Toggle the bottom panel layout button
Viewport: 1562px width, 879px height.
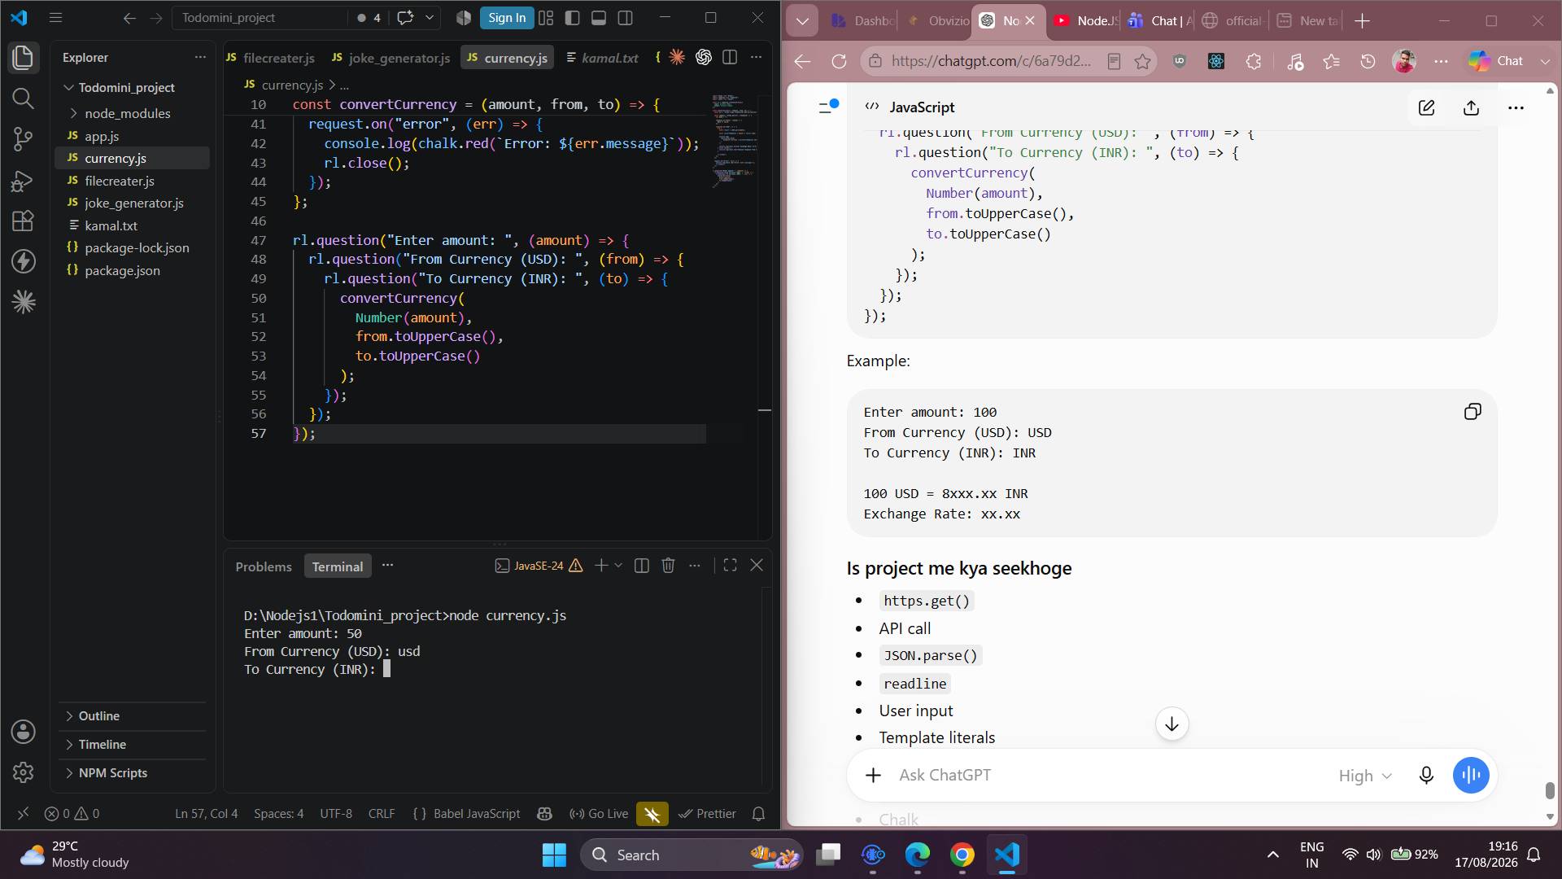(599, 18)
